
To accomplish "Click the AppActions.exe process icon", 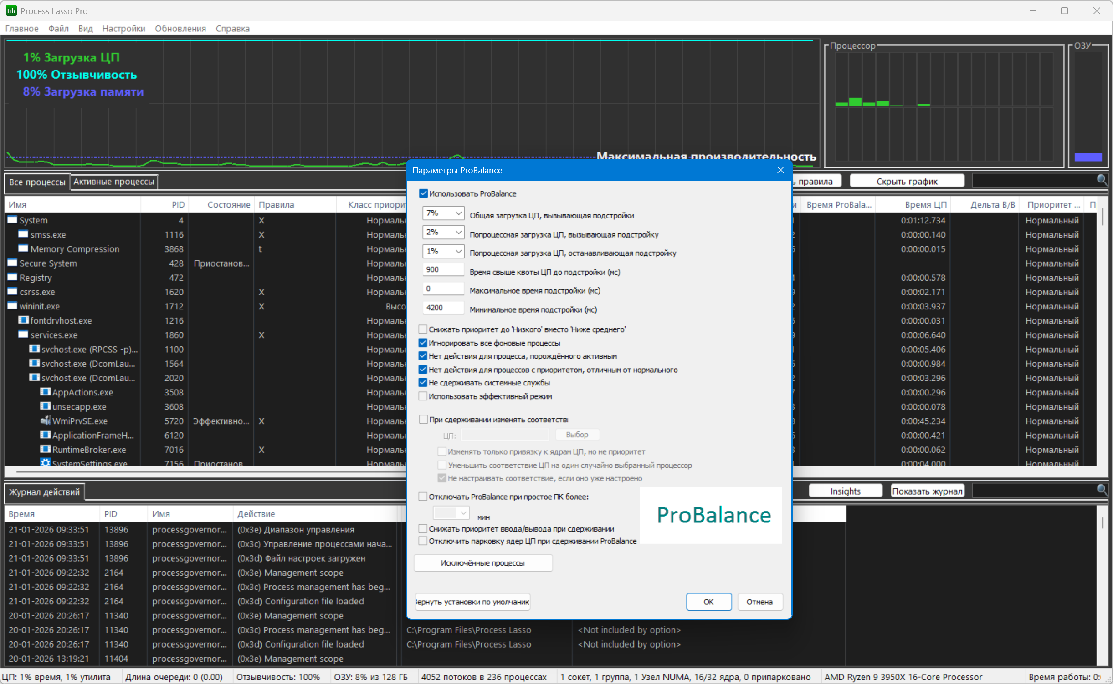I will coord(46,392).
